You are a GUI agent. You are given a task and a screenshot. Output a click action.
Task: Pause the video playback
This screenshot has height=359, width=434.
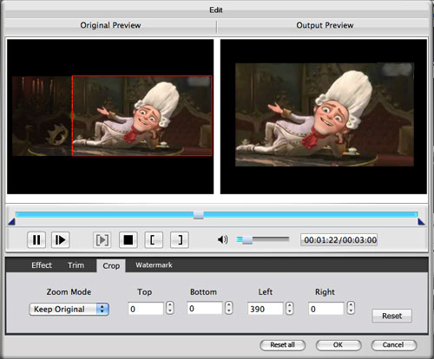coord(36,239)
